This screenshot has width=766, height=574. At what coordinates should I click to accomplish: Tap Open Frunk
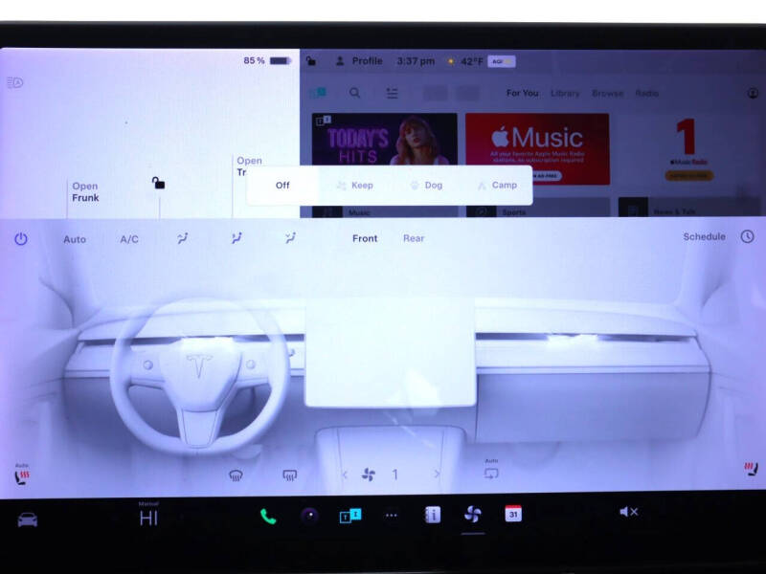(x=84, y=191)
